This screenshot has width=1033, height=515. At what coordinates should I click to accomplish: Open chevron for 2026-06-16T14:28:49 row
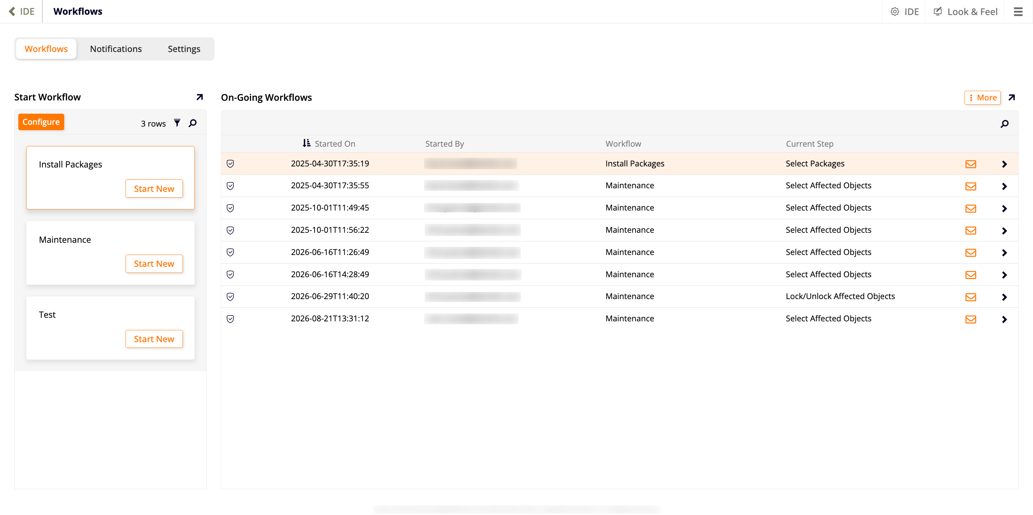tap(1004, 275)
